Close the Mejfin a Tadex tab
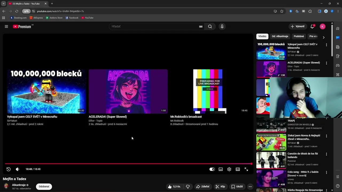342x192 pixels. coord(45,4)
